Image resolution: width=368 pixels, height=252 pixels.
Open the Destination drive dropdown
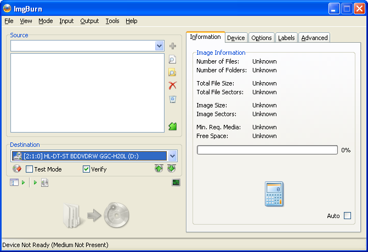(172, 156)
